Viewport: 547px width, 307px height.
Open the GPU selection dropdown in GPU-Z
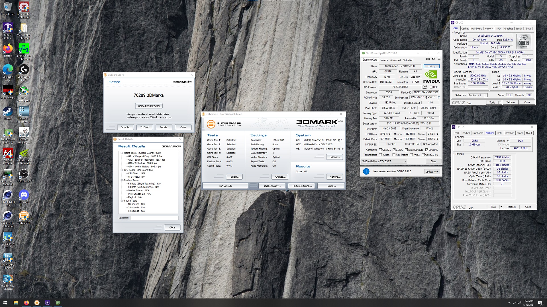(x=384, y=161)
